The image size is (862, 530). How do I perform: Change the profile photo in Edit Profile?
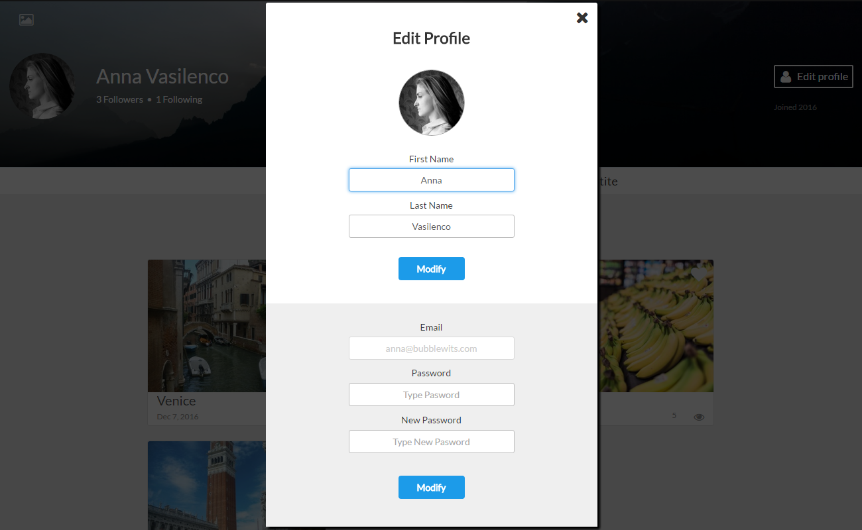(x=432, y=103)
